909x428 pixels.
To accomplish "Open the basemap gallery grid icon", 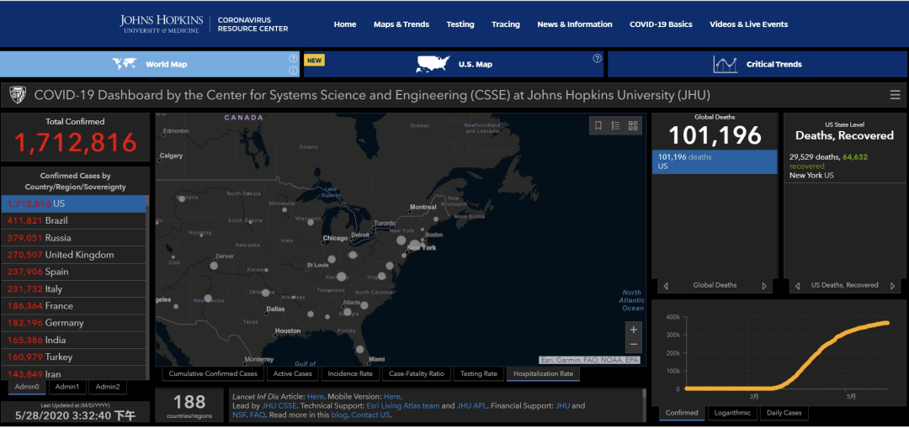I will 633,125.
